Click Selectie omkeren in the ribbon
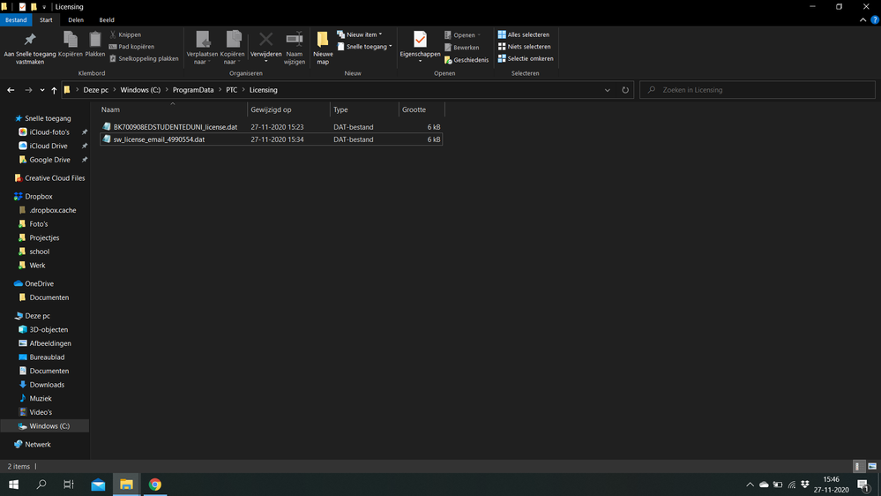The width and height of the screenshot is (881, 496). [525, 59]
